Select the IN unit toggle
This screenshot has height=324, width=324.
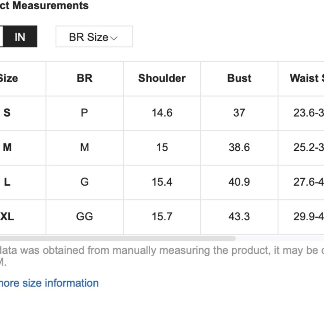tap(20, 37)
